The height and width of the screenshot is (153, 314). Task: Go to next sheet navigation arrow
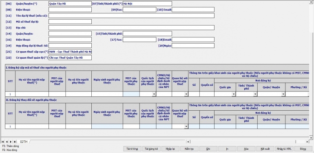point(11,142)
